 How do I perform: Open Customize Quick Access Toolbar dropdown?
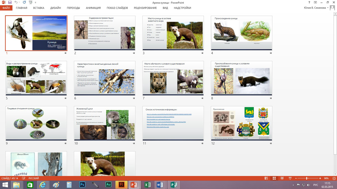pyautogui.click(x=36, y=2)
